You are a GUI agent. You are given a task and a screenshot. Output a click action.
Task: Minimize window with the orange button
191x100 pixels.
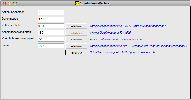pyautogui.click(x=10, y=3)
